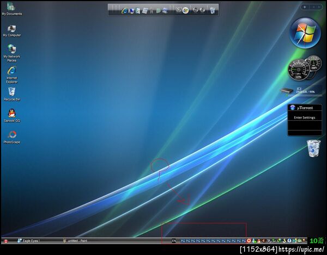Screen dimensions: 327x255
Task: Click the red Start button on the taskbar
Action: [6, 241]
